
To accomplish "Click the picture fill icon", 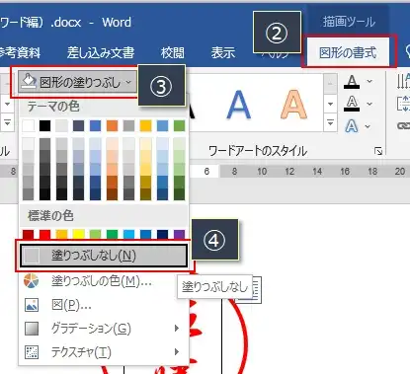I will (32, 305).
